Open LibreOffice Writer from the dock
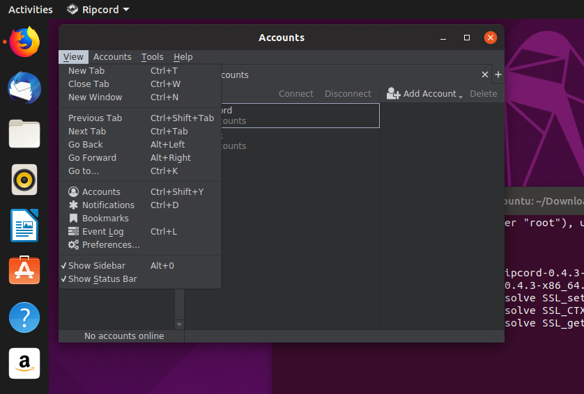The width and height of the screenshot is (584, 394). [x=24, y=226]
